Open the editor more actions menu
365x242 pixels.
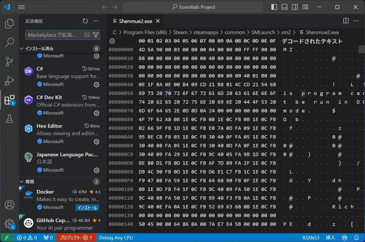pos(356,21)
